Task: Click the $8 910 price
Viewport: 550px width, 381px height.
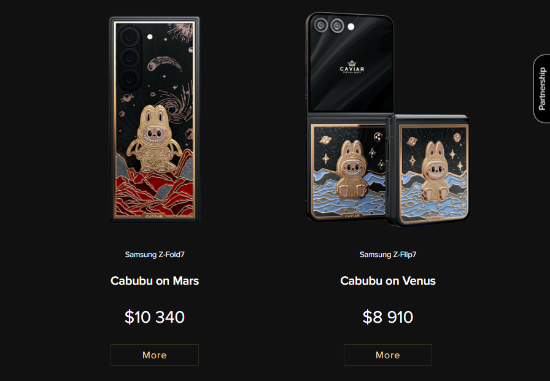Action: tap(388, 317)
